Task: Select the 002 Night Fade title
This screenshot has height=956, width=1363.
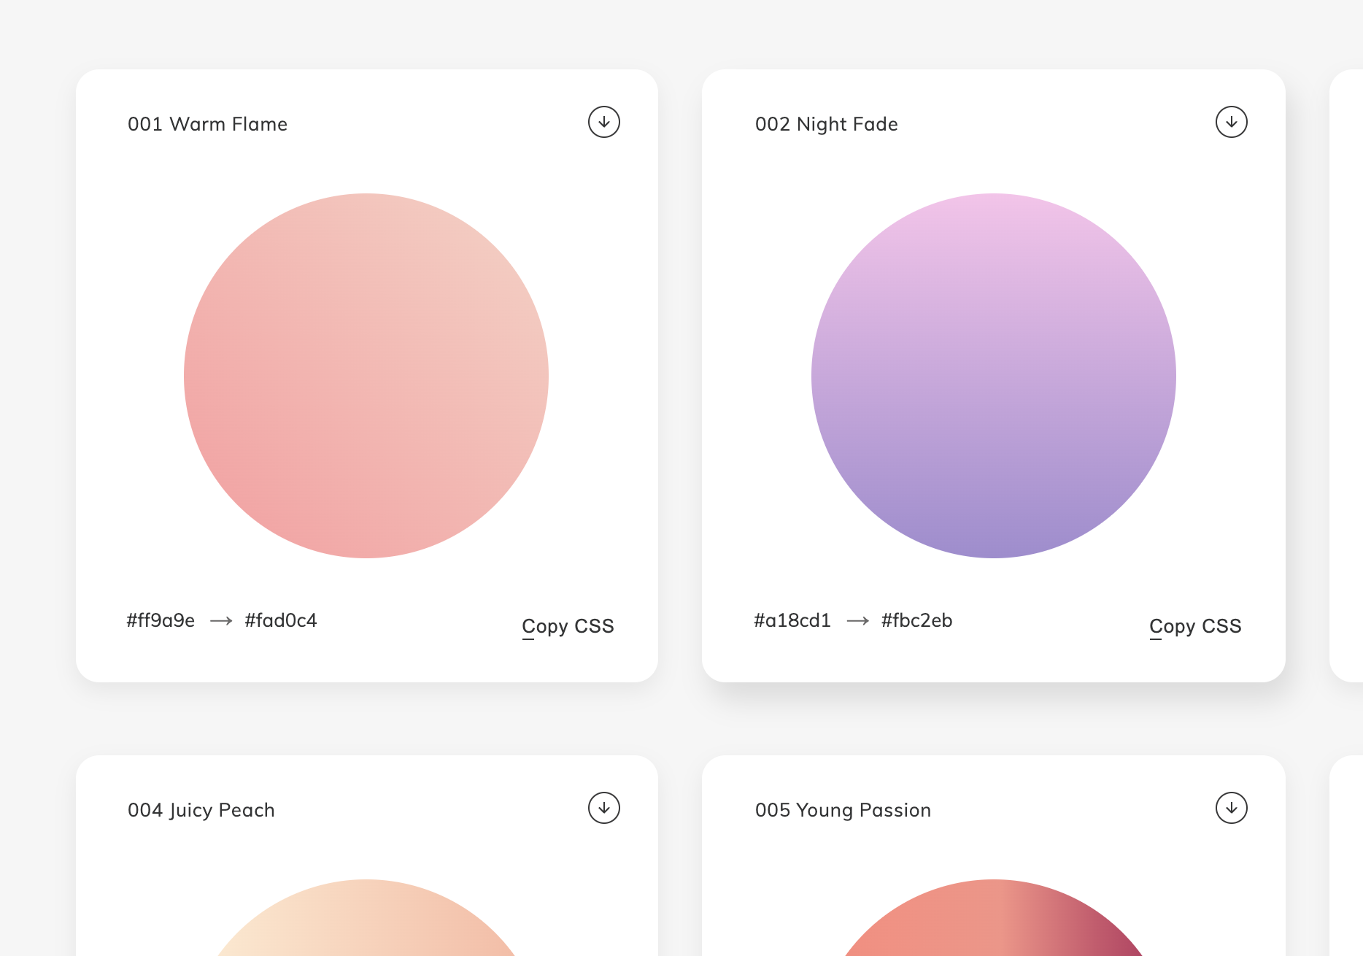Action: click(x=826, y=124)
